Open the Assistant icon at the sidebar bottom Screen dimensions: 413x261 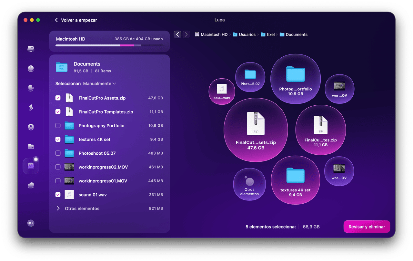[31, 223]
